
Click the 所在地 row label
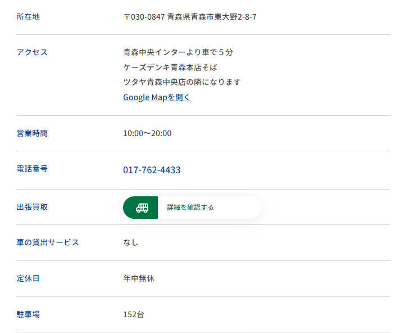pos(28,17)
